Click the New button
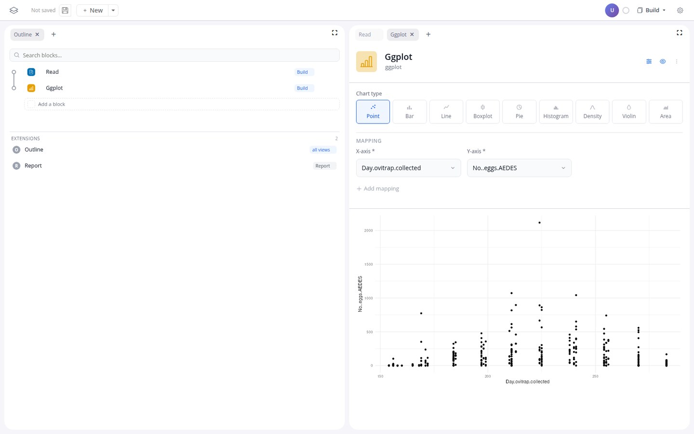694x434 pixels. 93,10
